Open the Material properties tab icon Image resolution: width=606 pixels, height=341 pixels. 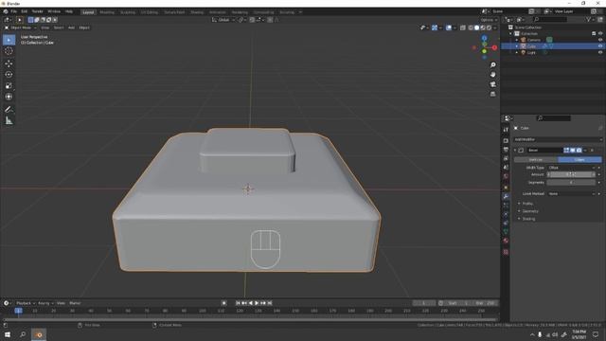(x=506, y=241)
